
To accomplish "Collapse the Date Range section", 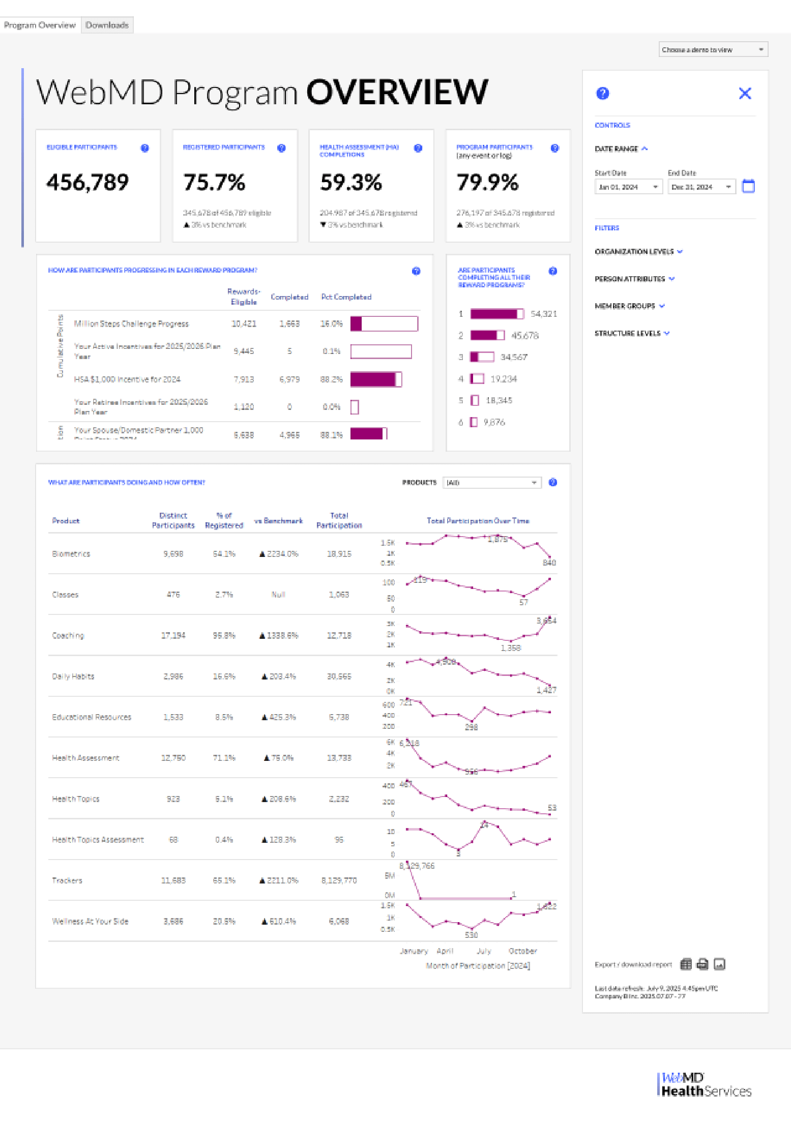I will [x=621, y=149].
